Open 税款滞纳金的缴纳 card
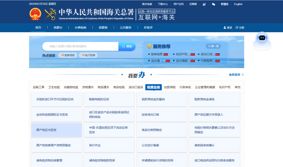Screen dimensions: 283x167 162,99
